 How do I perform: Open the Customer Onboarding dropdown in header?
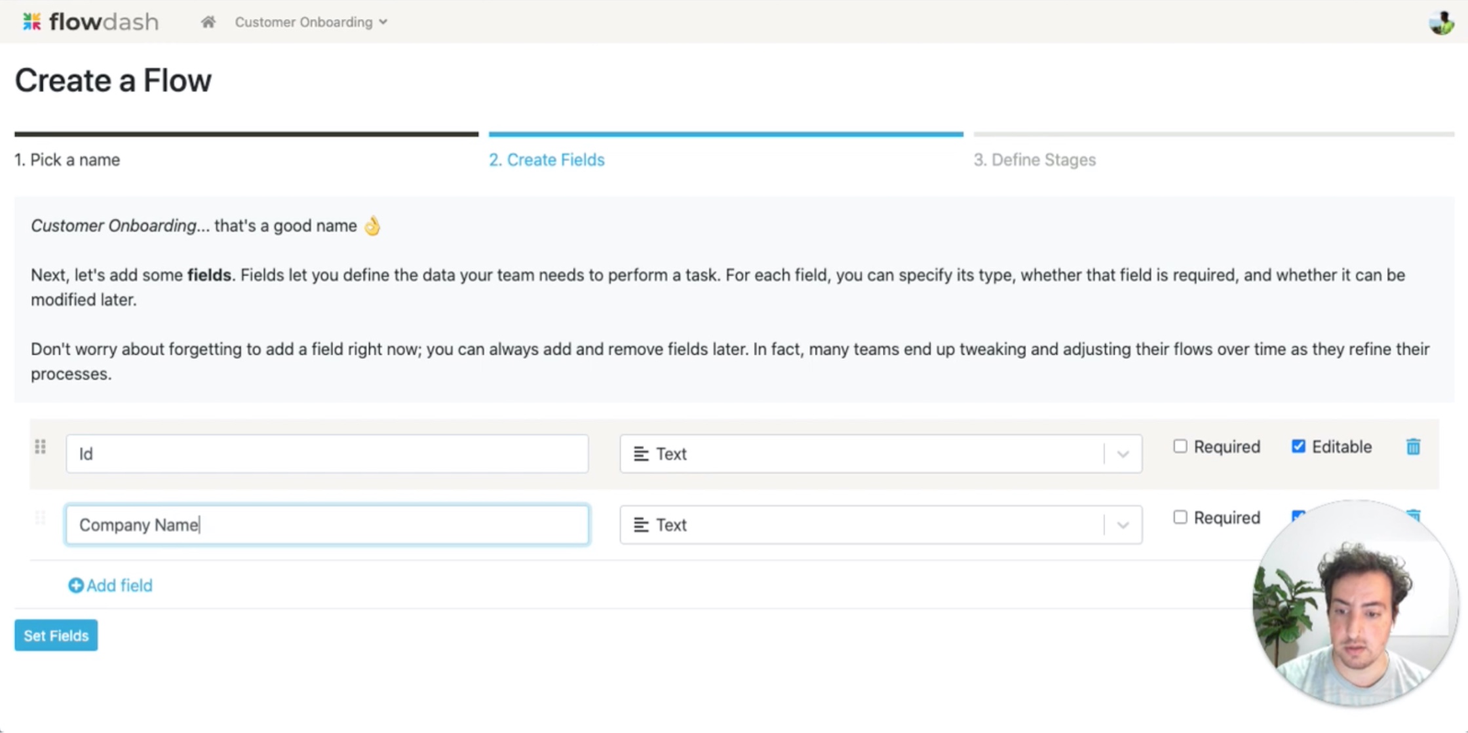click(311, 22)
